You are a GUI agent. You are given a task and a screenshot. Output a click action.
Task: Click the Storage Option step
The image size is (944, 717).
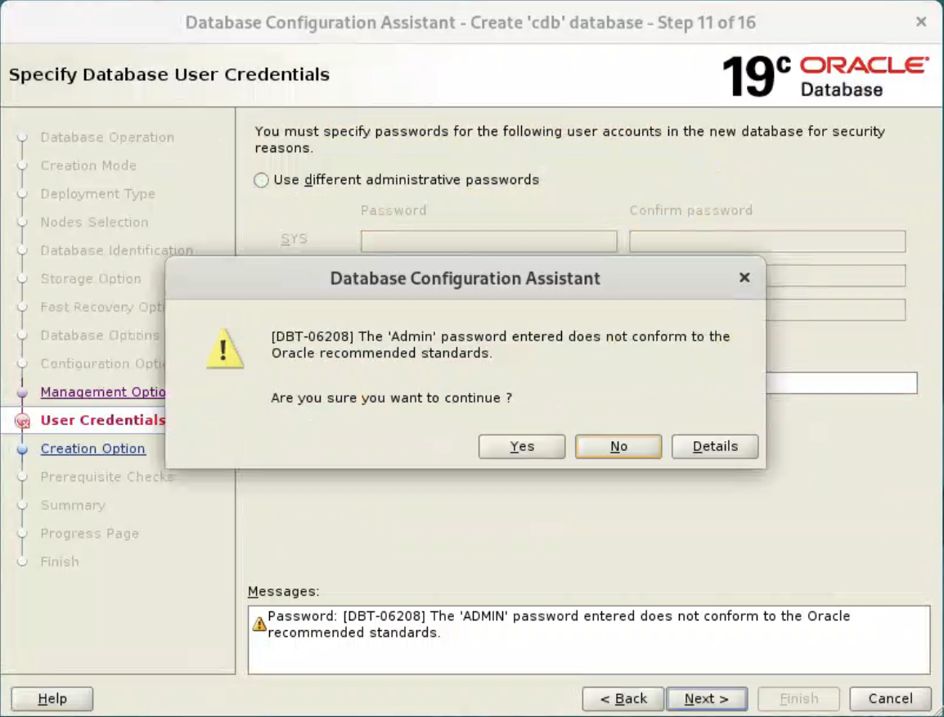click(x=90, y=278)
